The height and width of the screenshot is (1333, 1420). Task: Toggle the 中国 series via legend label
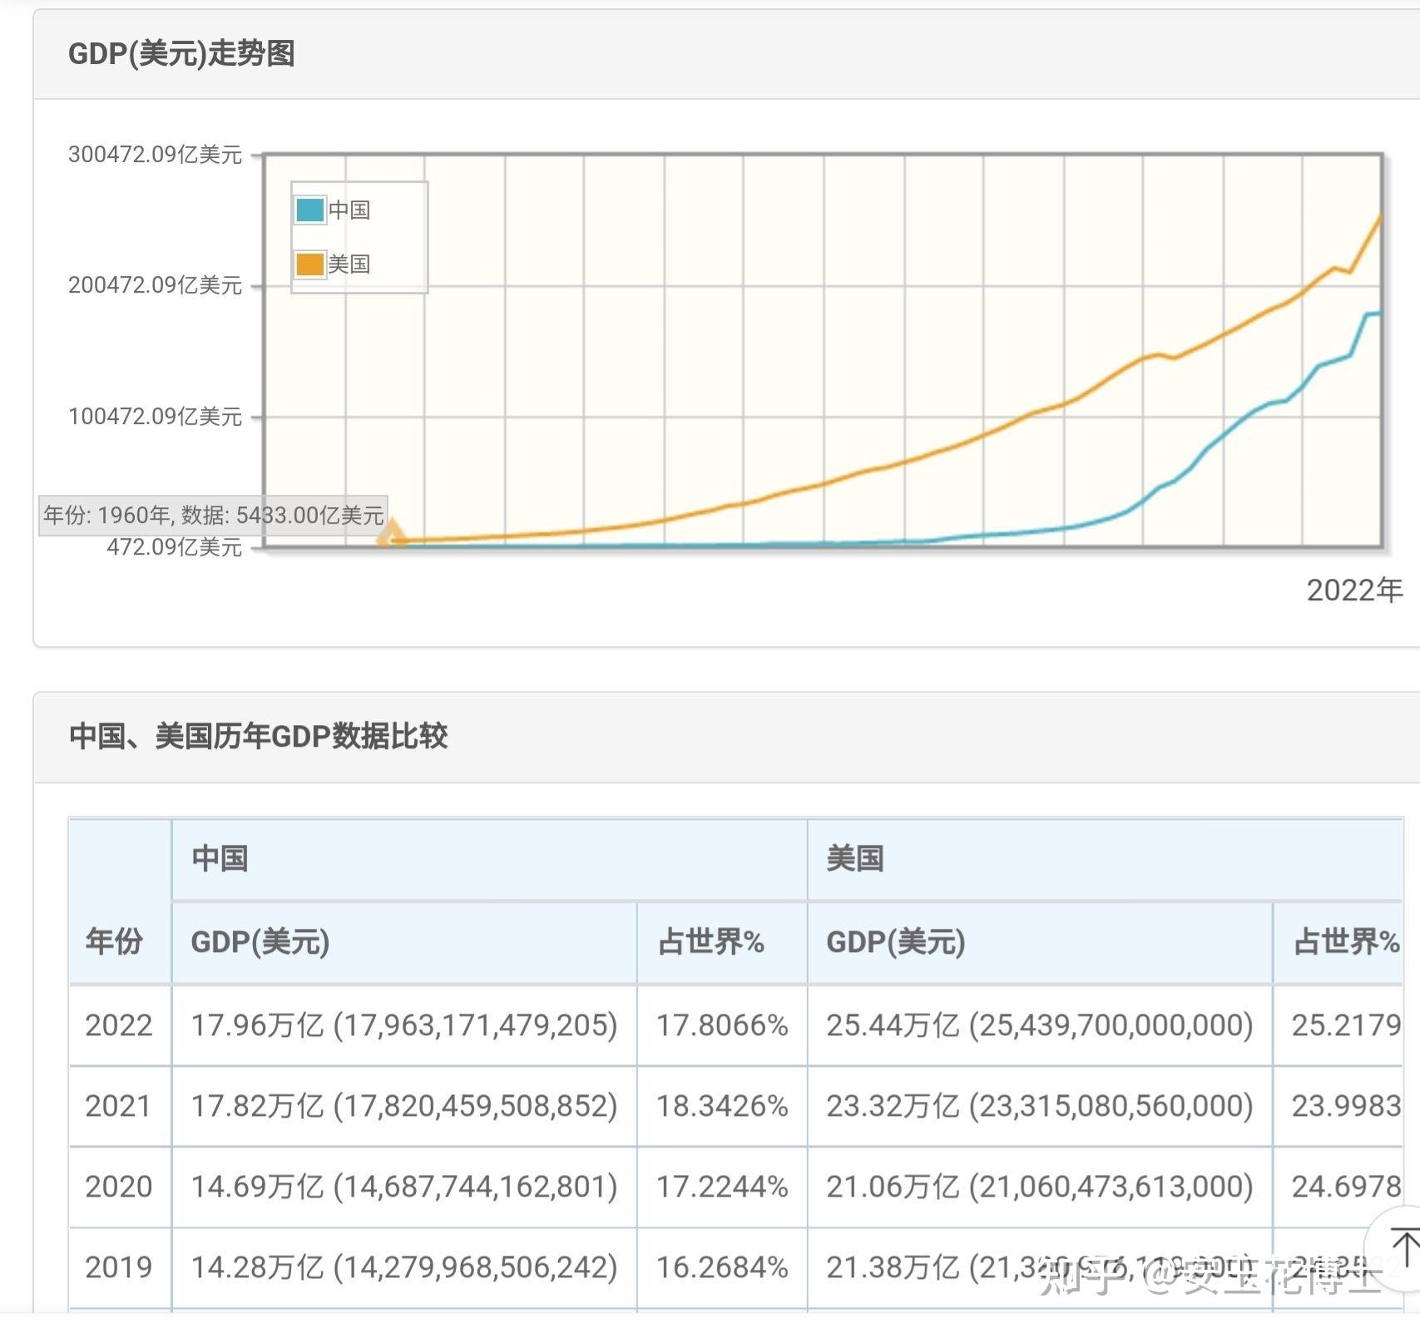(x=349, y=210)
